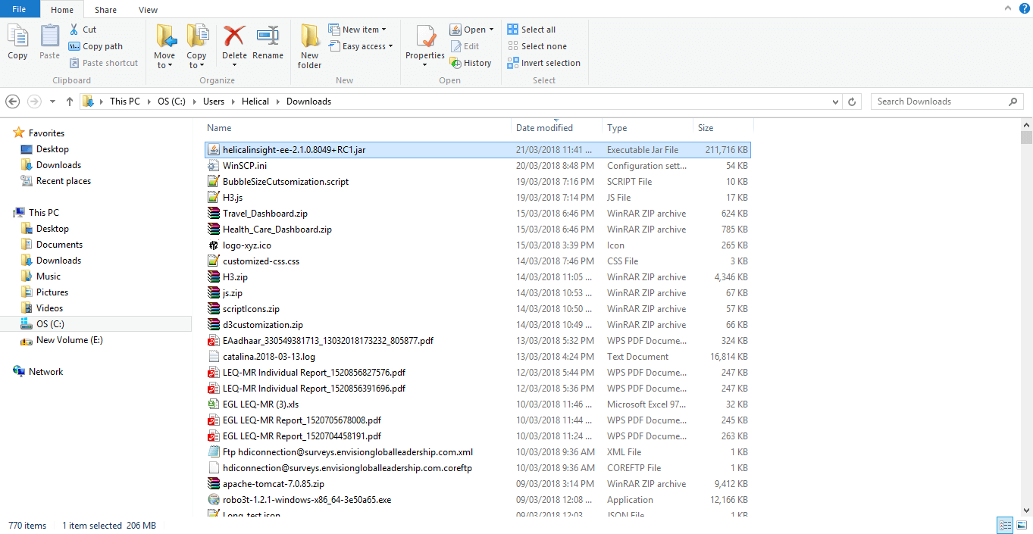Open the address bar history dropdown
The image size is (1033, 534).
835,101
